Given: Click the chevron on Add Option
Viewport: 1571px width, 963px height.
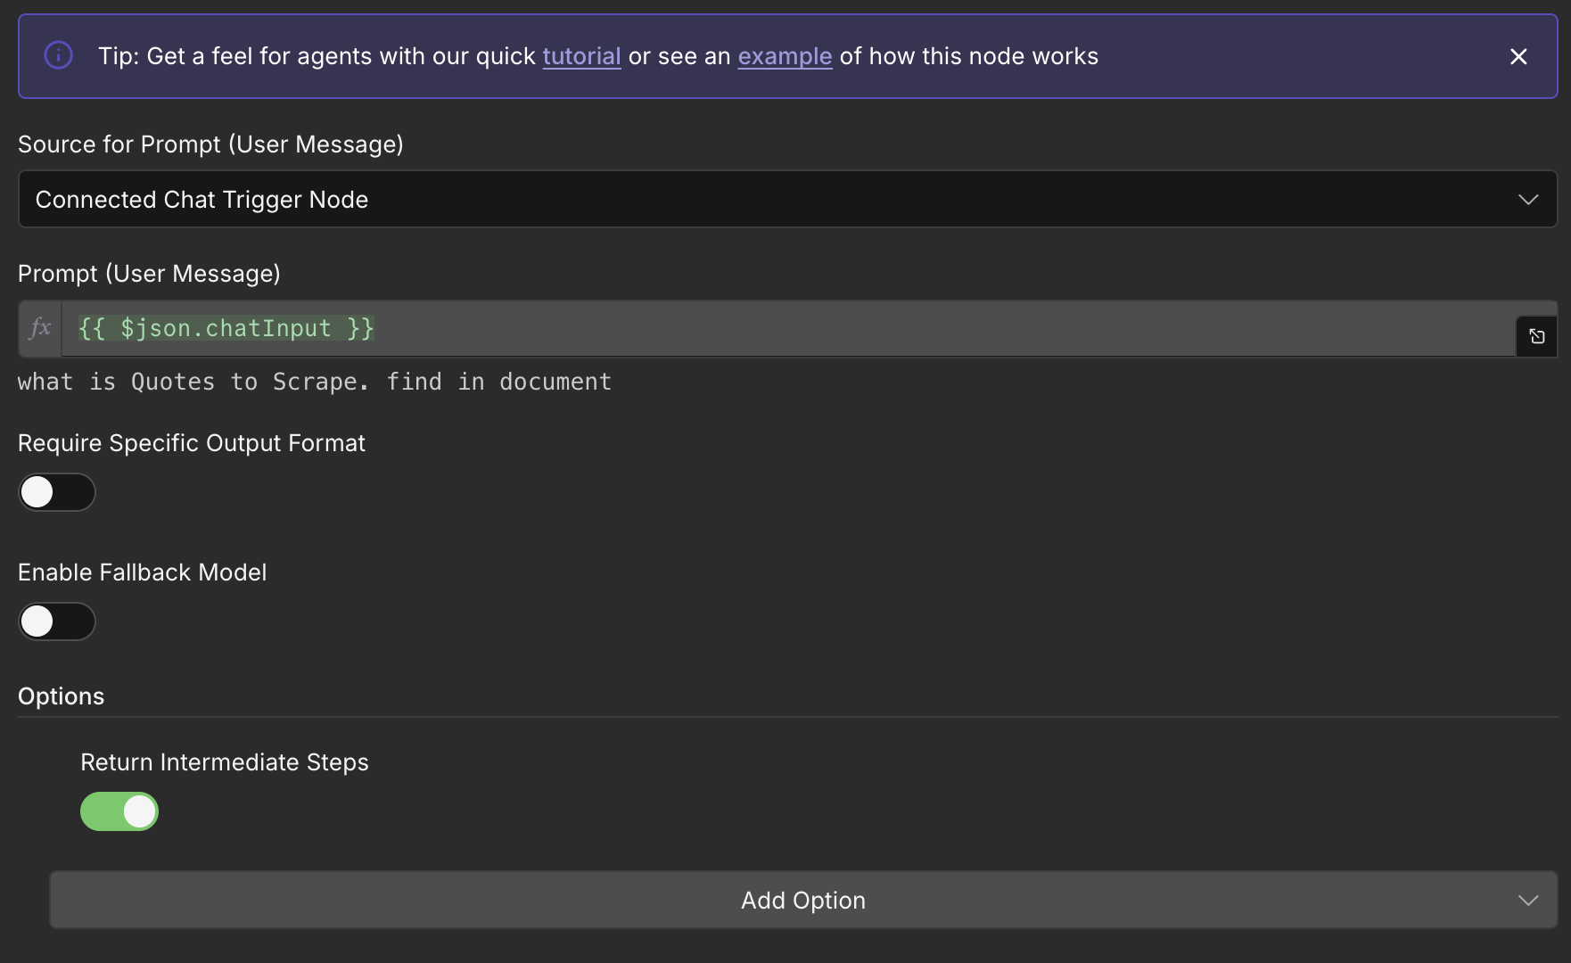Looking at the screenshot, I should (x=1528, y=900).
